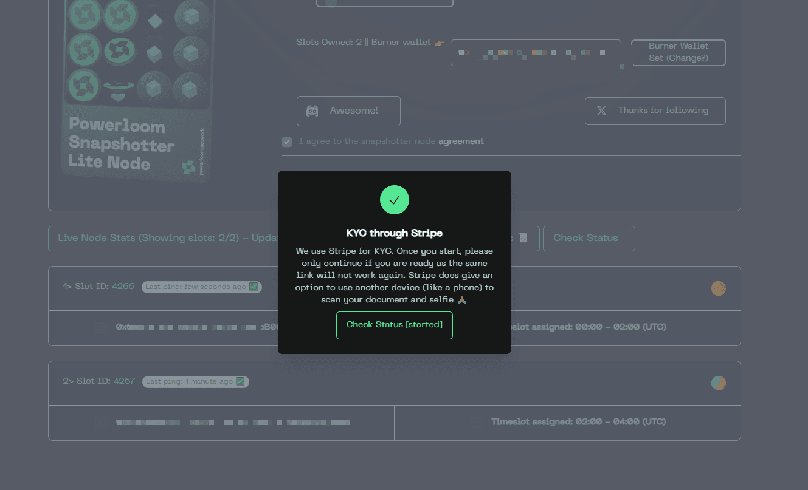Click the "Last ping: 1 minute ago" badge
The height and width of the screenshot is (490, 808).
pyautogui.click(x=196, y=381)
